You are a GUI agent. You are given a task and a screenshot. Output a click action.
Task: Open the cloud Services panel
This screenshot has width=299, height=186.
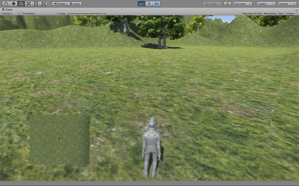click(x=227, y=3)
